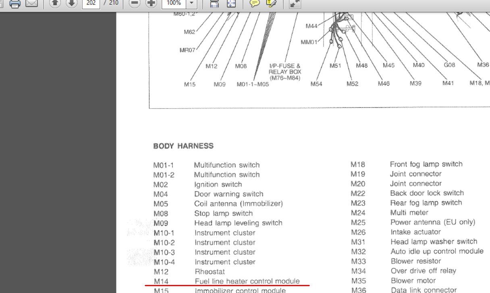The height and width of the screenshot is (293, 490).
Task: Click the M10-4 Instrument cluster entry
Action: coord(204,262)
